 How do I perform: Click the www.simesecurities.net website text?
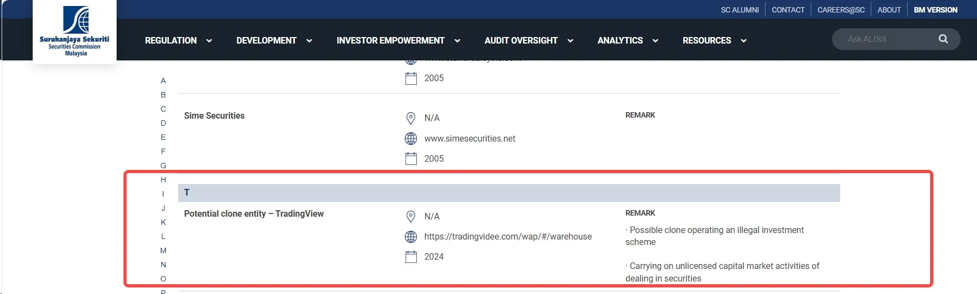click(470, 139)
